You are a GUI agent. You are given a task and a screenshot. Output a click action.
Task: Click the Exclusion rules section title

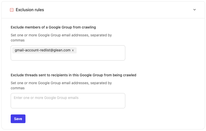coord(30,10)
